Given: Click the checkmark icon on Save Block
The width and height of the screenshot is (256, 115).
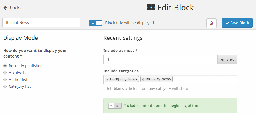Looking at the screenshot, I should coord(227,23).
